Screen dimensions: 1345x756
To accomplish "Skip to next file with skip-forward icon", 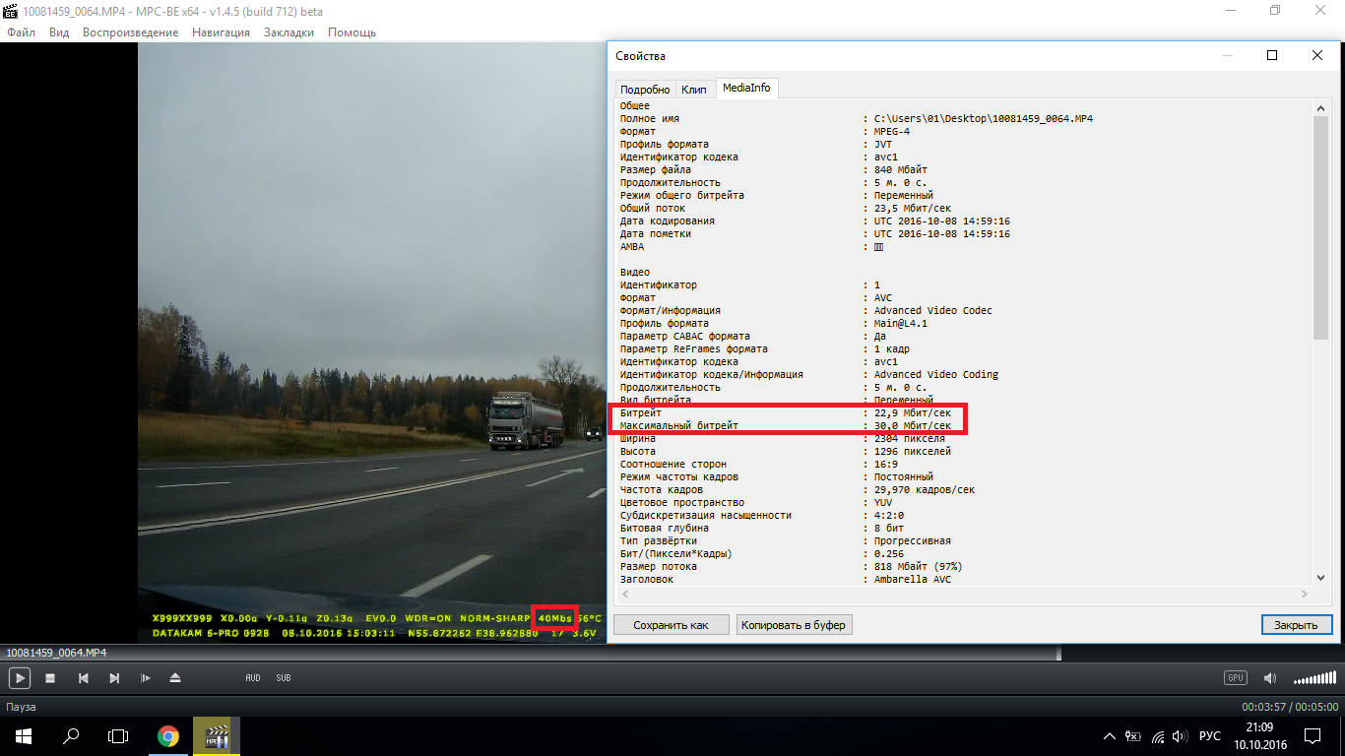I will coord(114,678).
